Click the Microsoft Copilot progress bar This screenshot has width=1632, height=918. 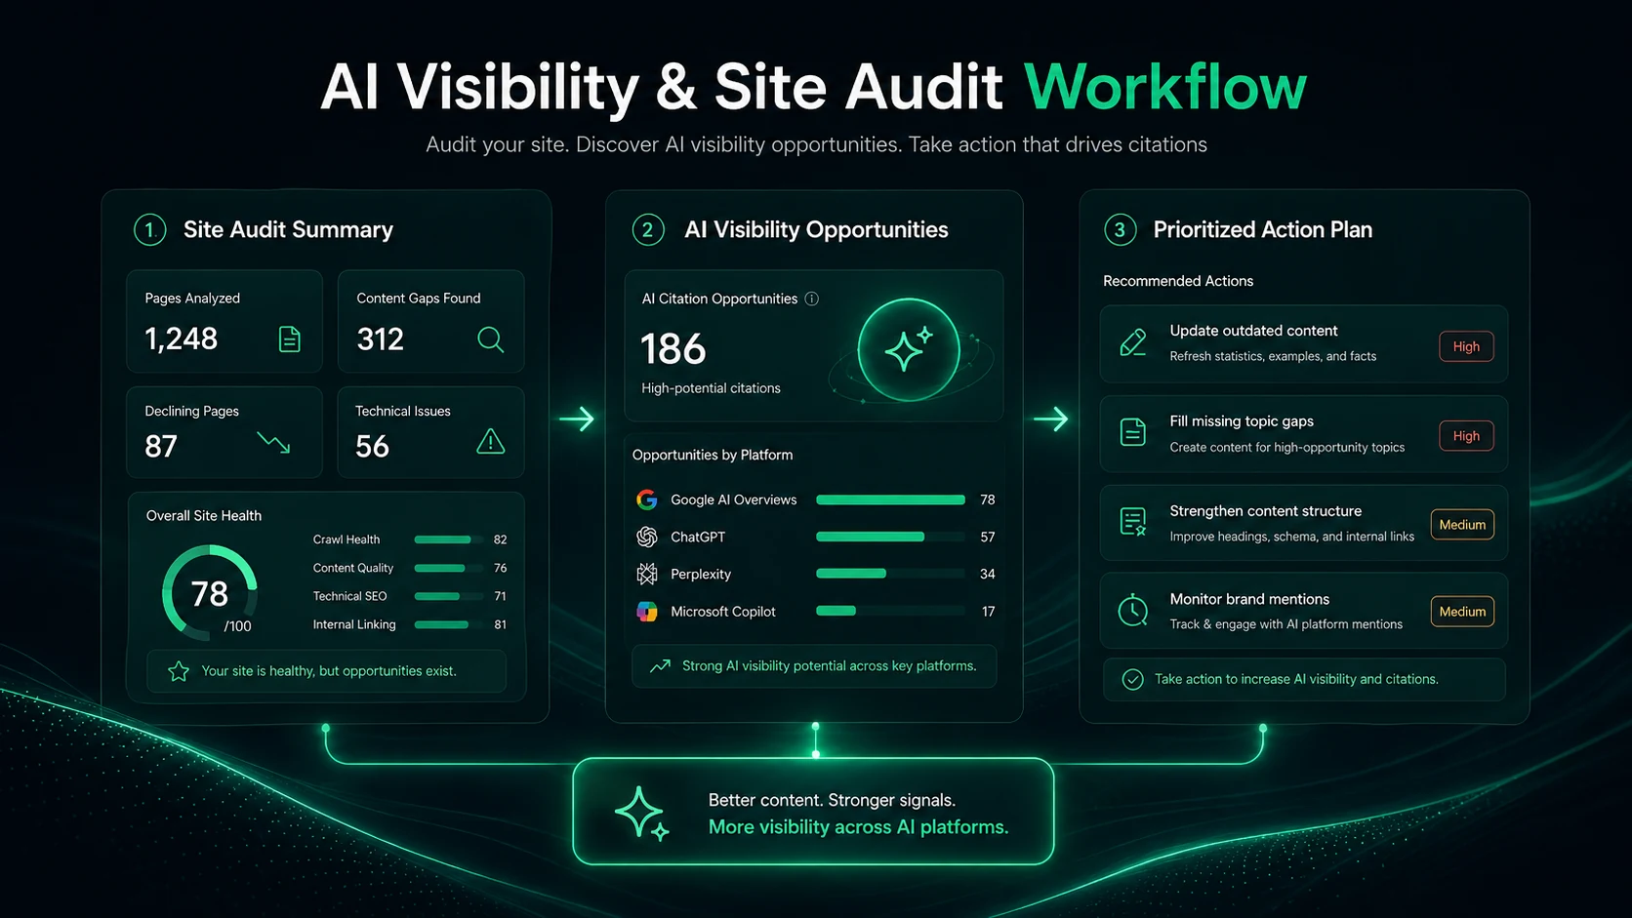pos(890,611)
